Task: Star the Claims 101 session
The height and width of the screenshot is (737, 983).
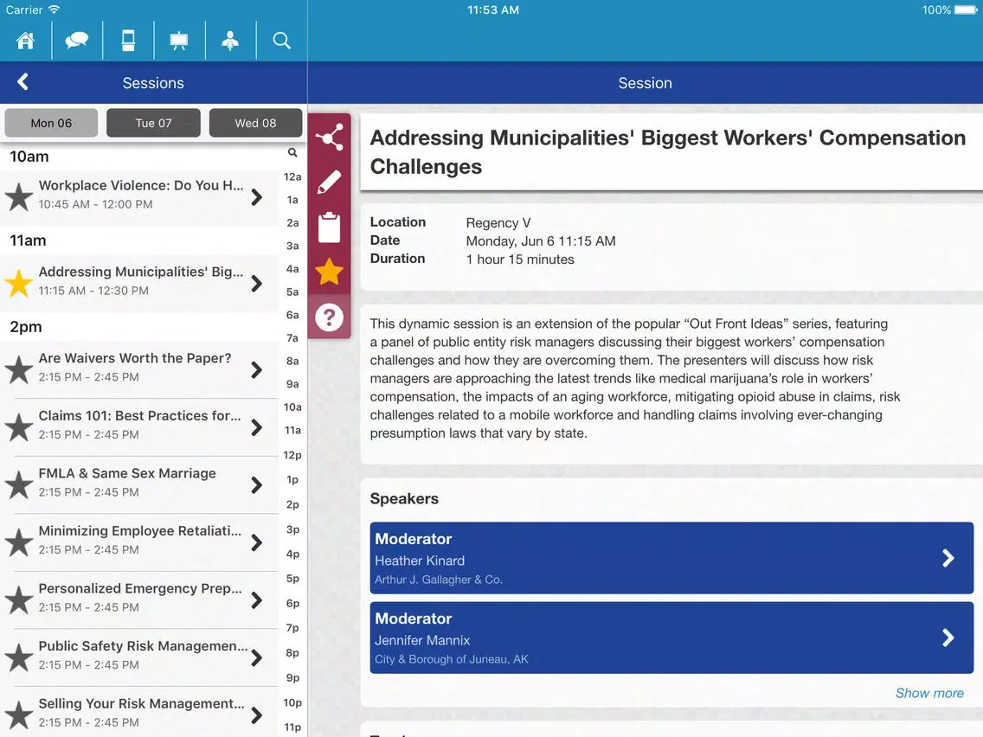Action: tap(19, 427)
